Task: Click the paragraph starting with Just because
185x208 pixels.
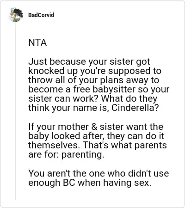Action: pyautogui.click(x=99, y=85)
